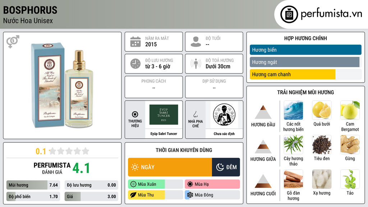Click the sillage person icon beside Độ toả hương
Screen dimensions: 368x207
(196, 64)
